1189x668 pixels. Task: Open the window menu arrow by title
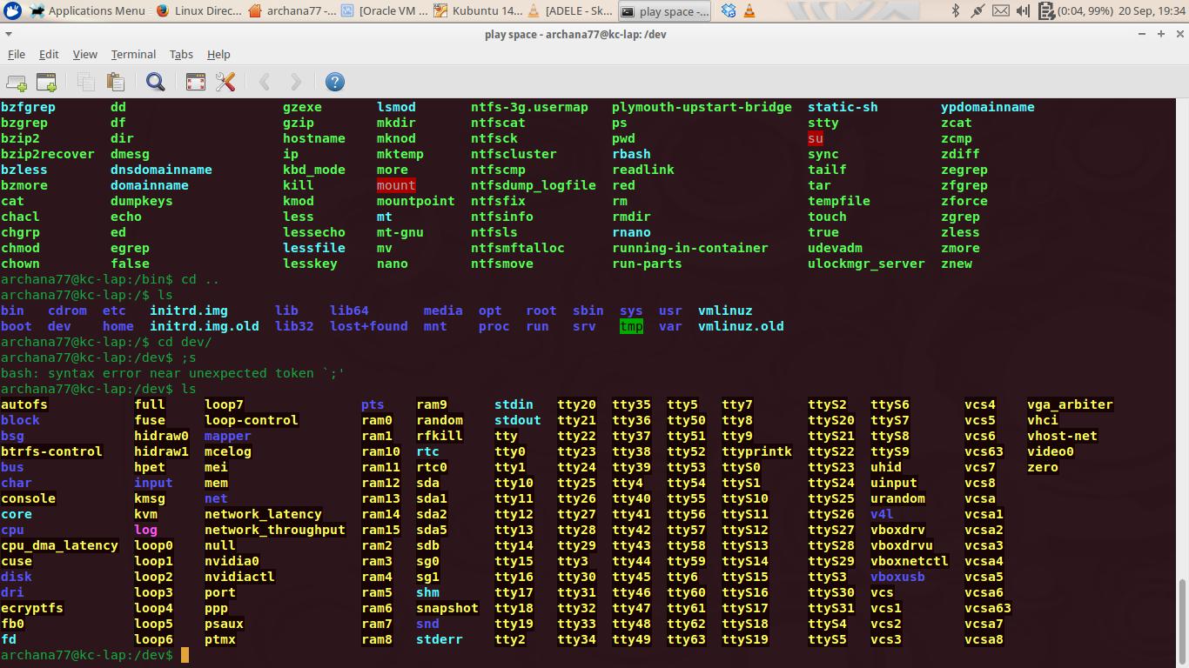(8, 34)
